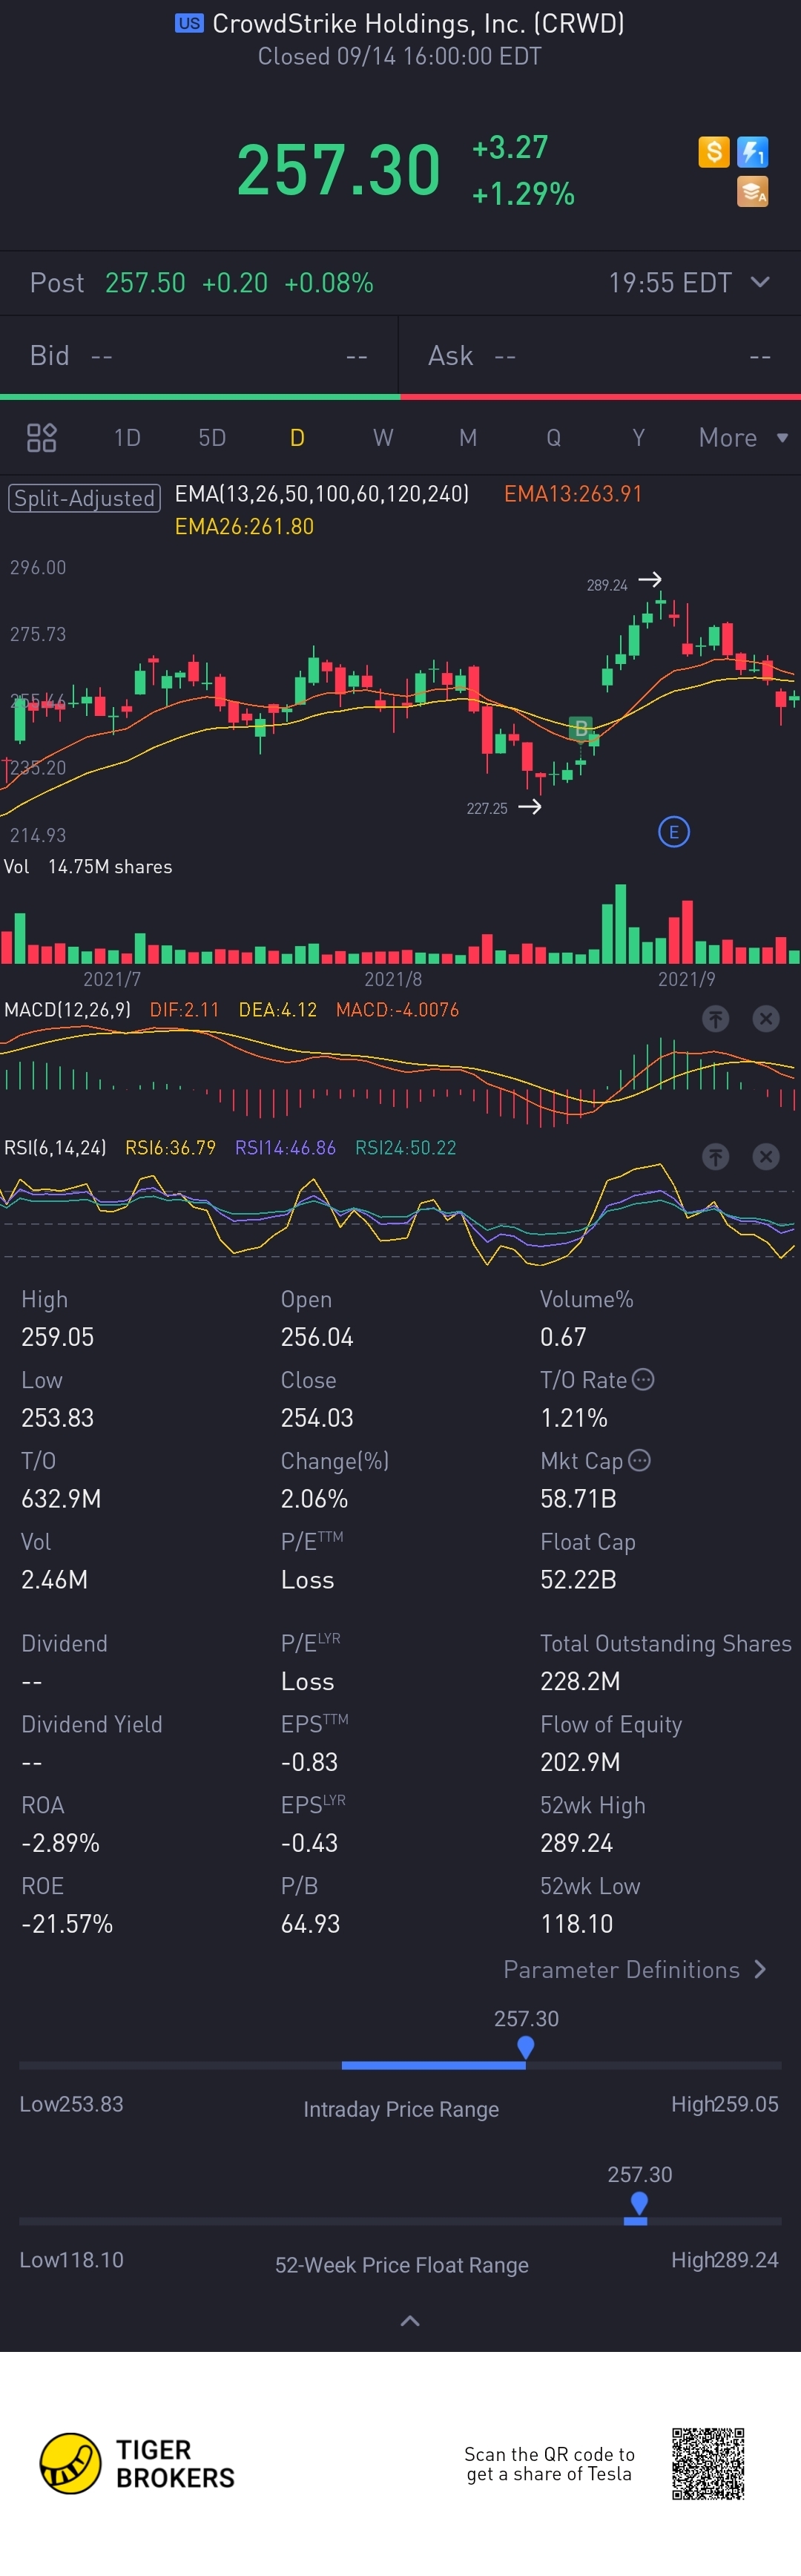Tap the EMA13:263.91 value

click(x=573, y=493)
